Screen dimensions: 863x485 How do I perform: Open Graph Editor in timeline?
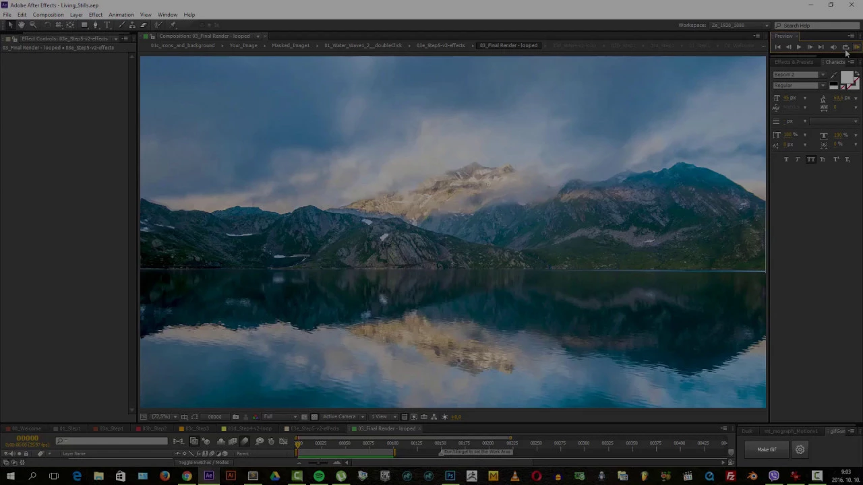(283, 441)
